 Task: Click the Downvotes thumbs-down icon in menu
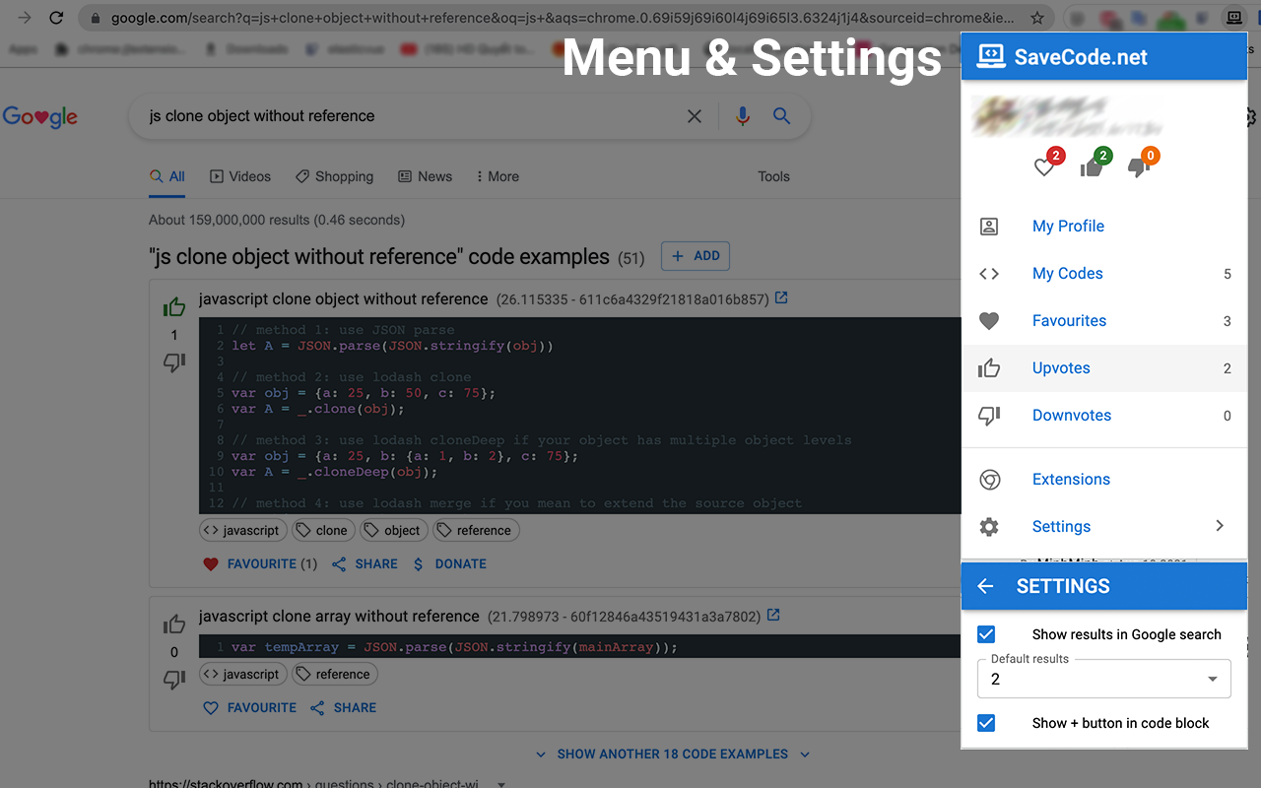989,416
